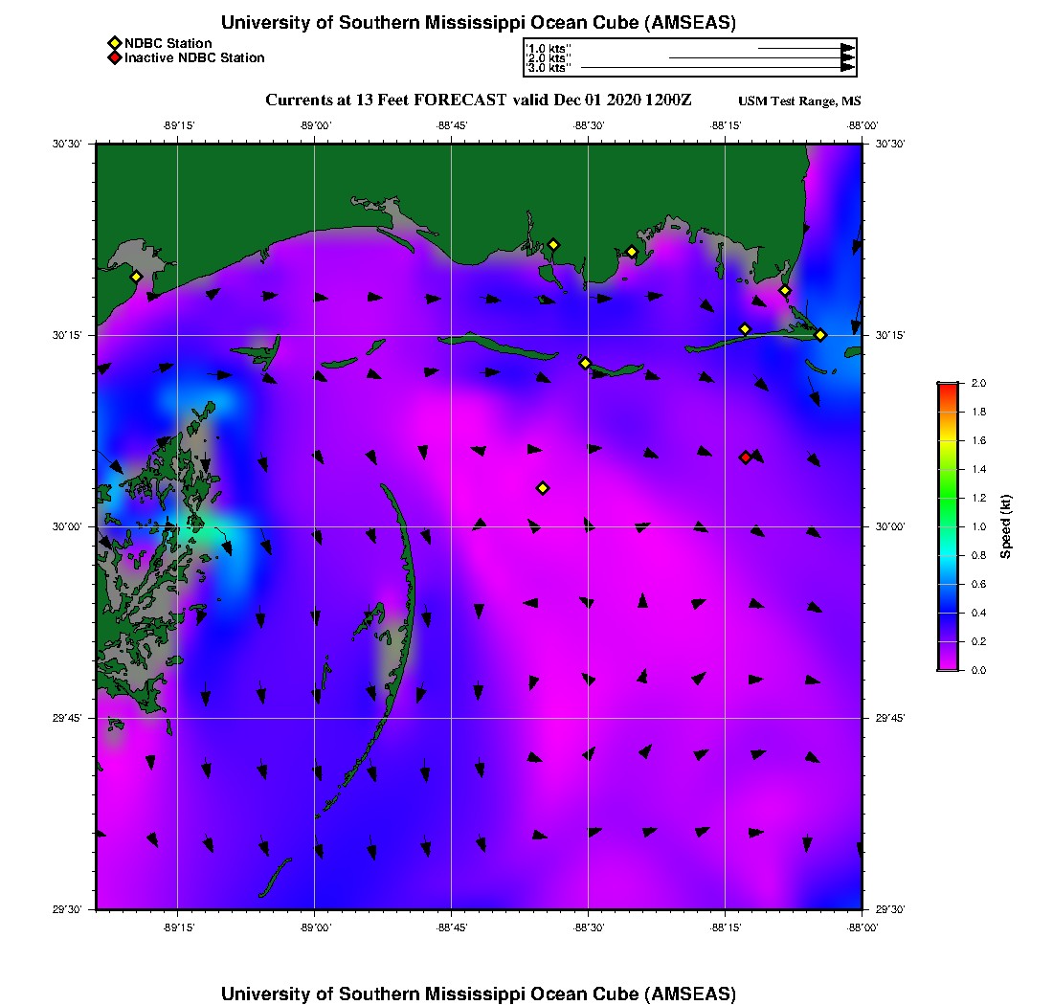Click the 1.0 kts scale label
This screenshot has height=1005, width=1053.
[x=549, y=48]
